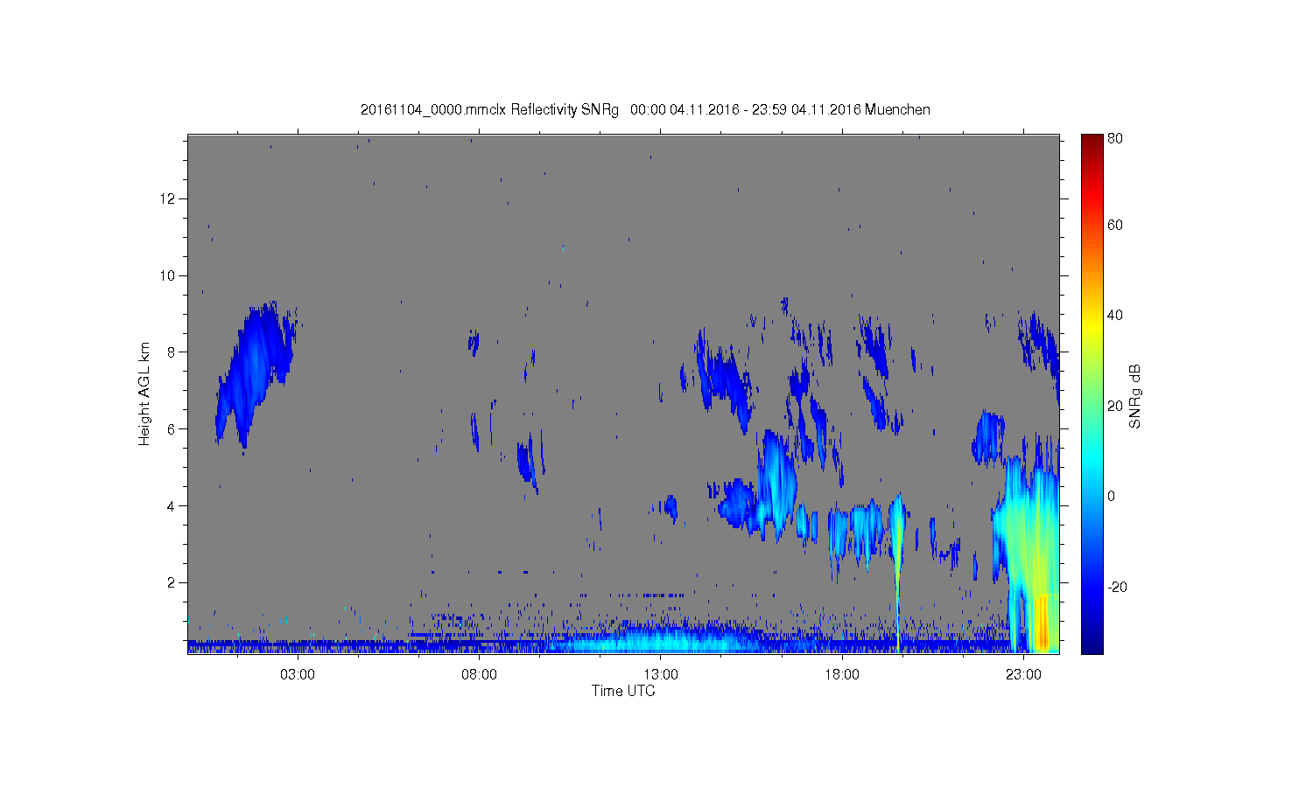Image resolution: width=1313 pixels, height=787 pixels.
Task: Click the colorbar value 80
Action: (1115, 139)
